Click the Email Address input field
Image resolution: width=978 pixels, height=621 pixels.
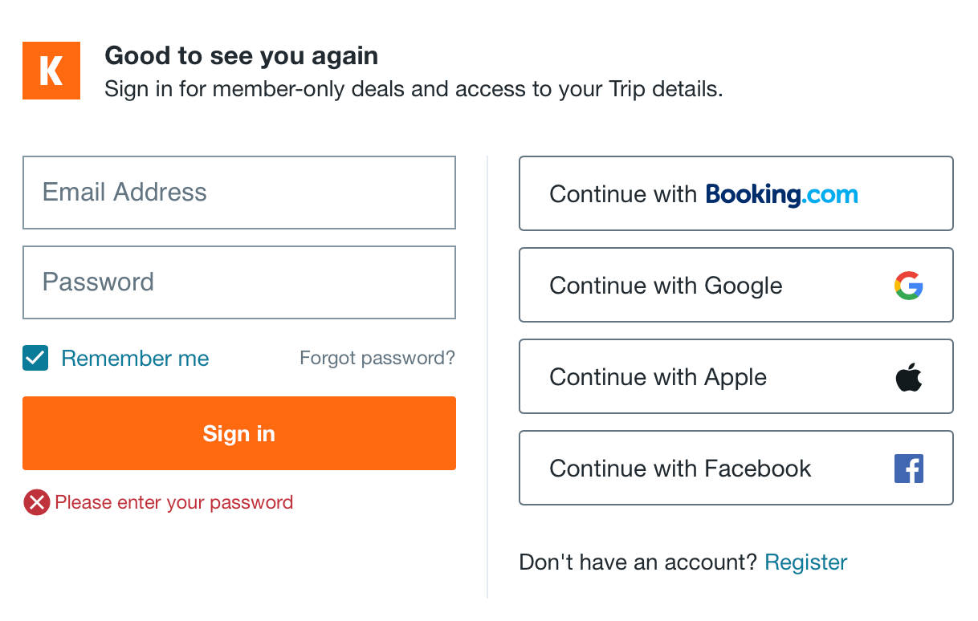(x=238, y=193)
